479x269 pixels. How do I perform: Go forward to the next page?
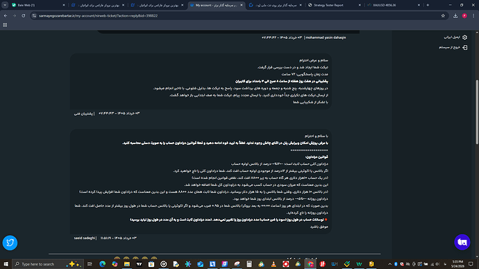pyautogui.click(x=15, y=15)
